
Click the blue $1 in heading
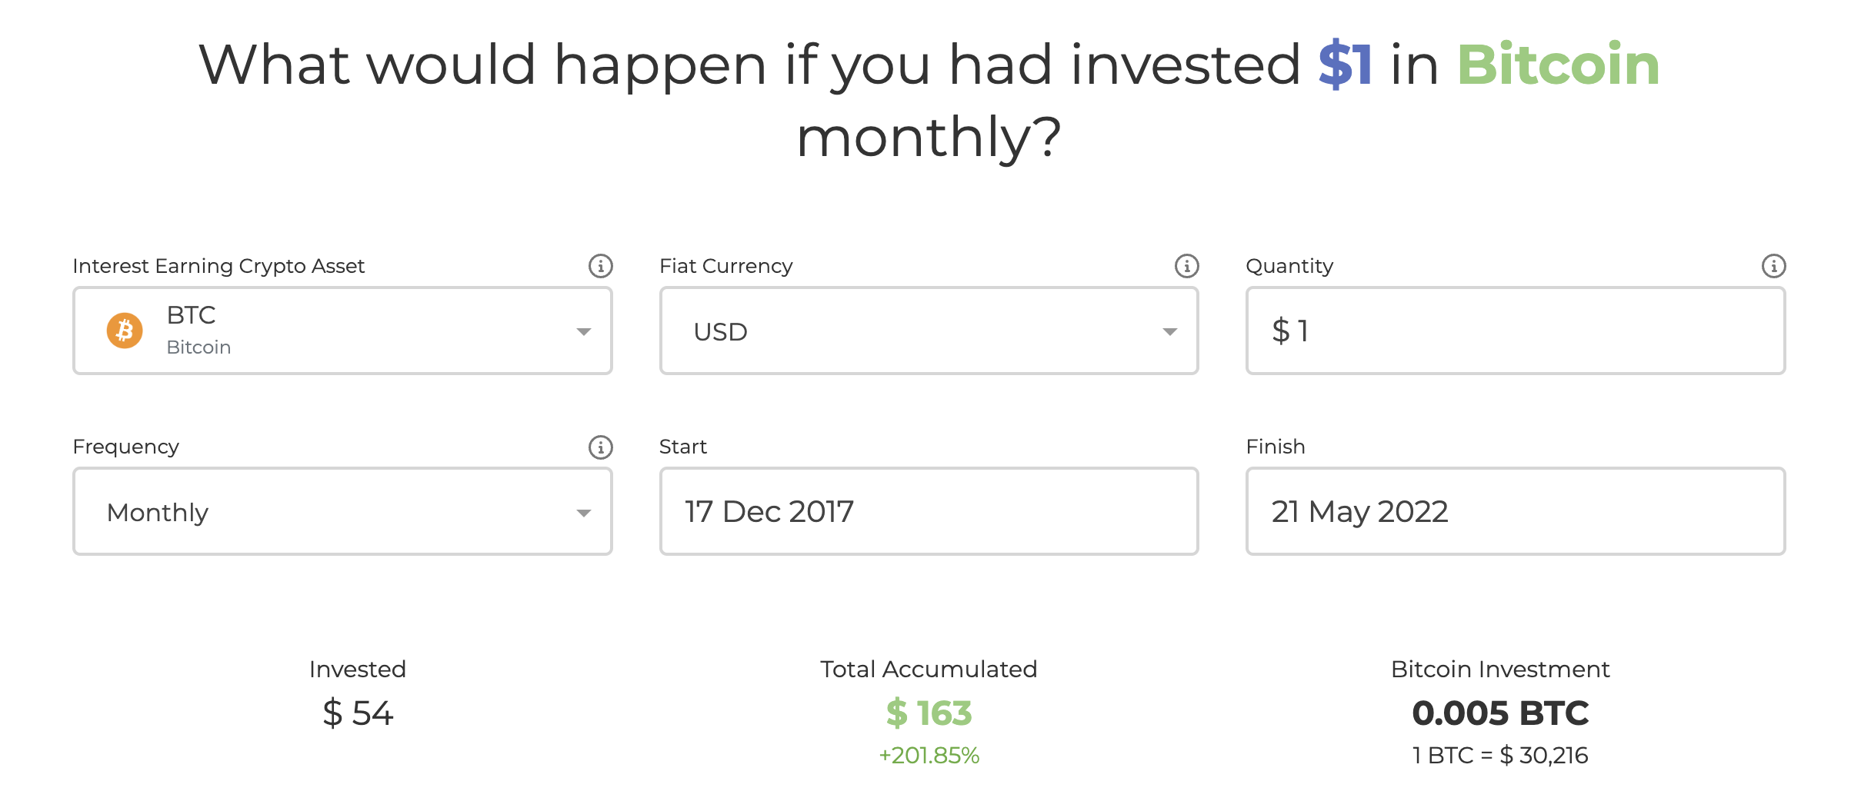click(1345, 65)
